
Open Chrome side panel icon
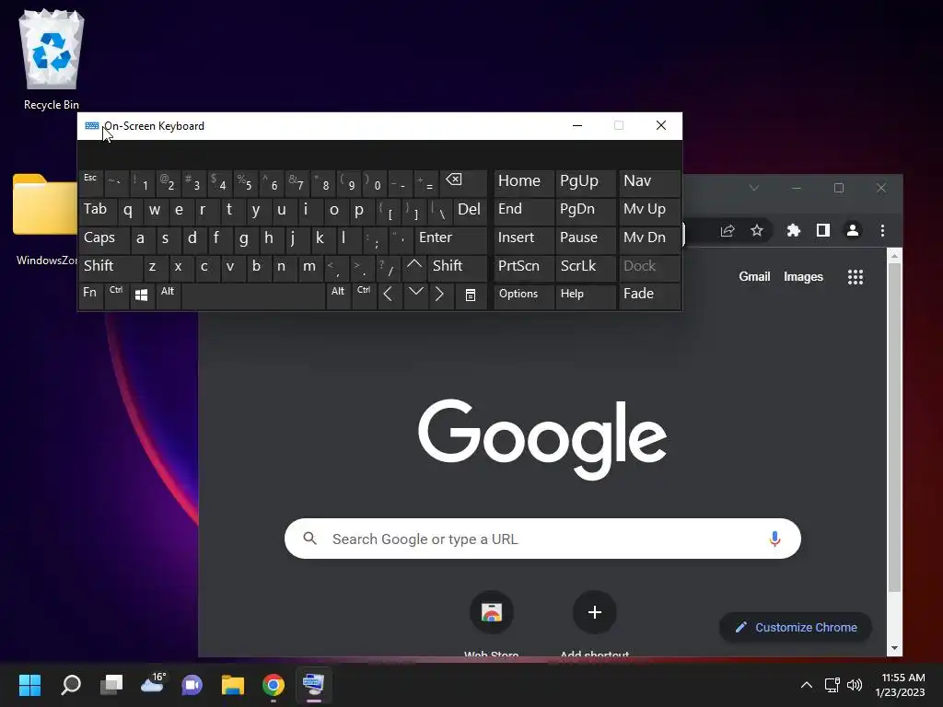coord(823,231)
